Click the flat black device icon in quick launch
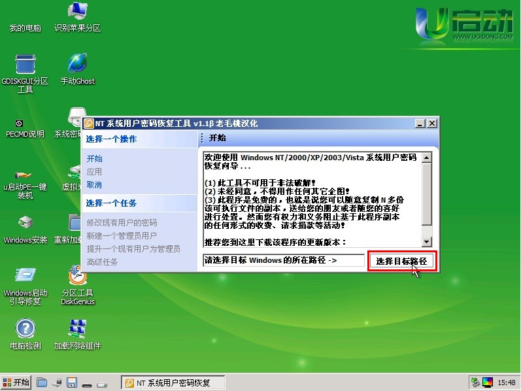This screenshot has width=521, height=391. (x=87, y=384)
